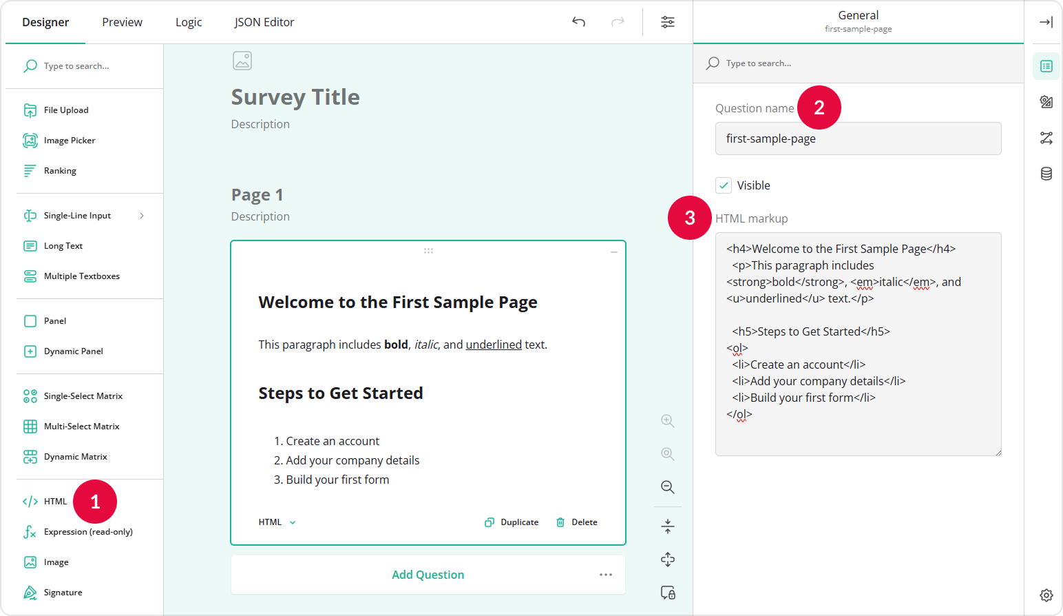Collapse the HTML question block

(x=613, y=253)
